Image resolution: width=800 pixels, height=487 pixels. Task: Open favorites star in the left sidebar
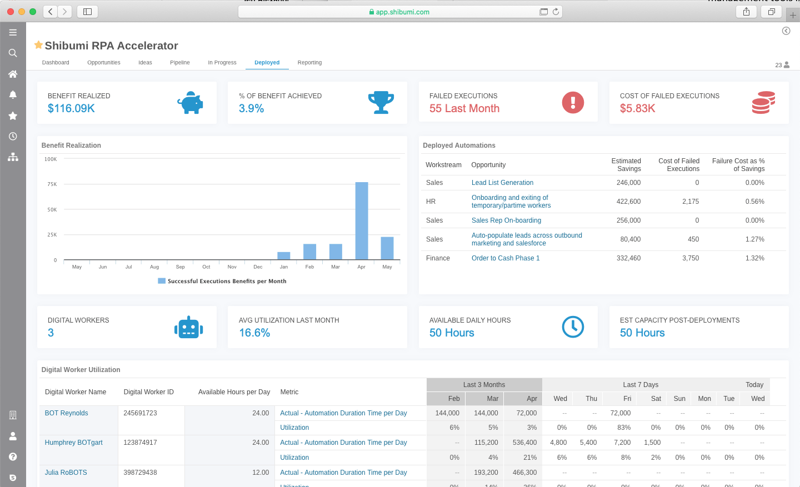point(13,116)
